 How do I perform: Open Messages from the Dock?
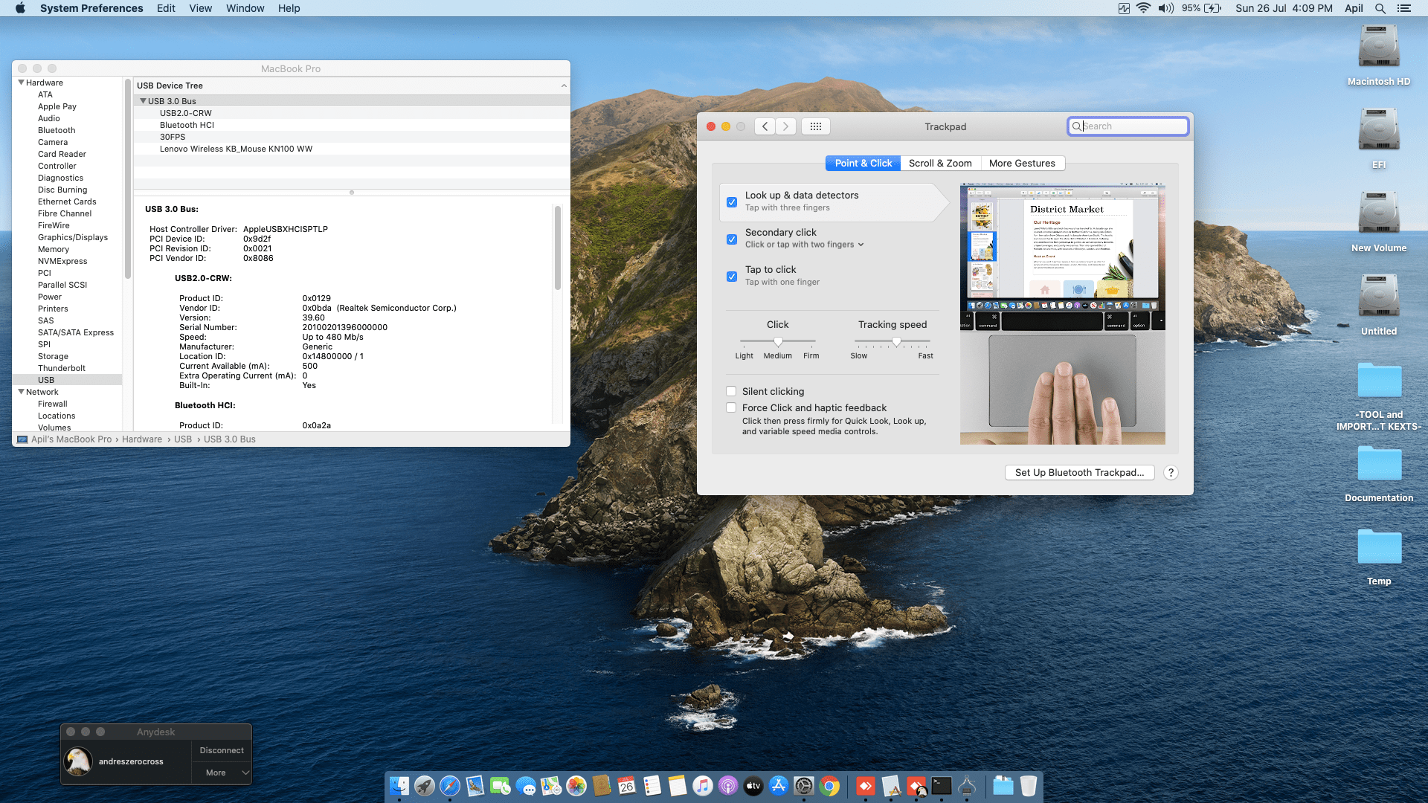click(526, 786)
